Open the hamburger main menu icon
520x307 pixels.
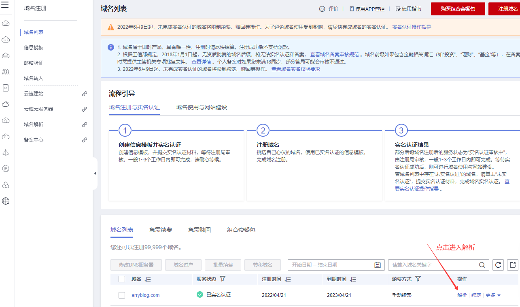(x=5, y=5)
